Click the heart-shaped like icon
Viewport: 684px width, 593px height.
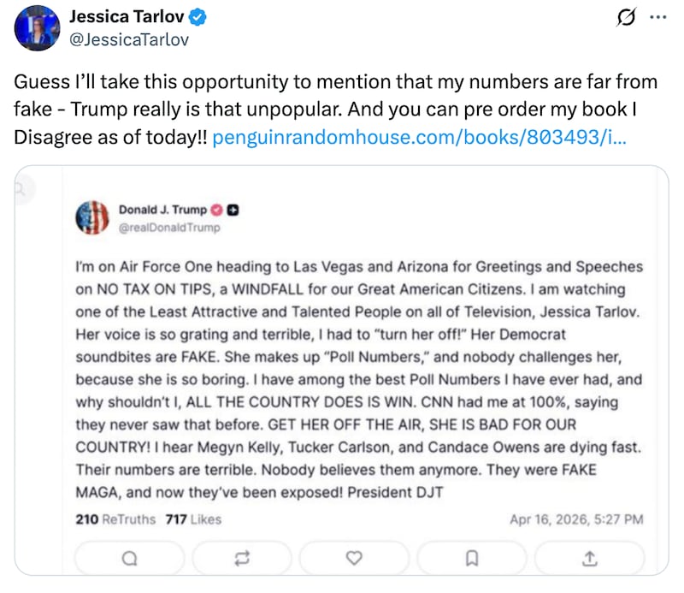point(354,558)
